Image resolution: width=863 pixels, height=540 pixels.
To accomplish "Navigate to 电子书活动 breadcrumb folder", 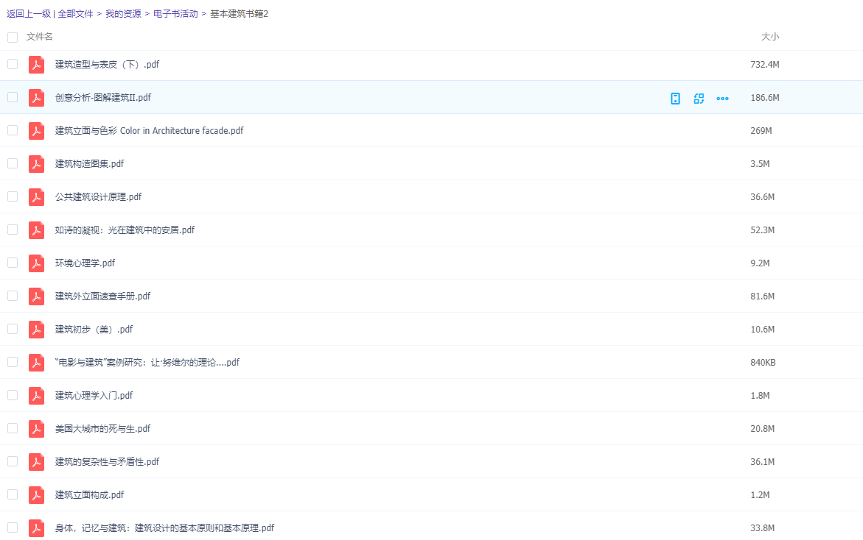I will click(x=175, y=14).
